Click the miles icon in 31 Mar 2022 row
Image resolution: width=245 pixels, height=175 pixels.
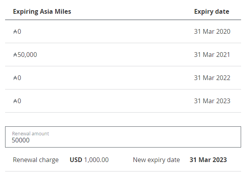[15, 78]
